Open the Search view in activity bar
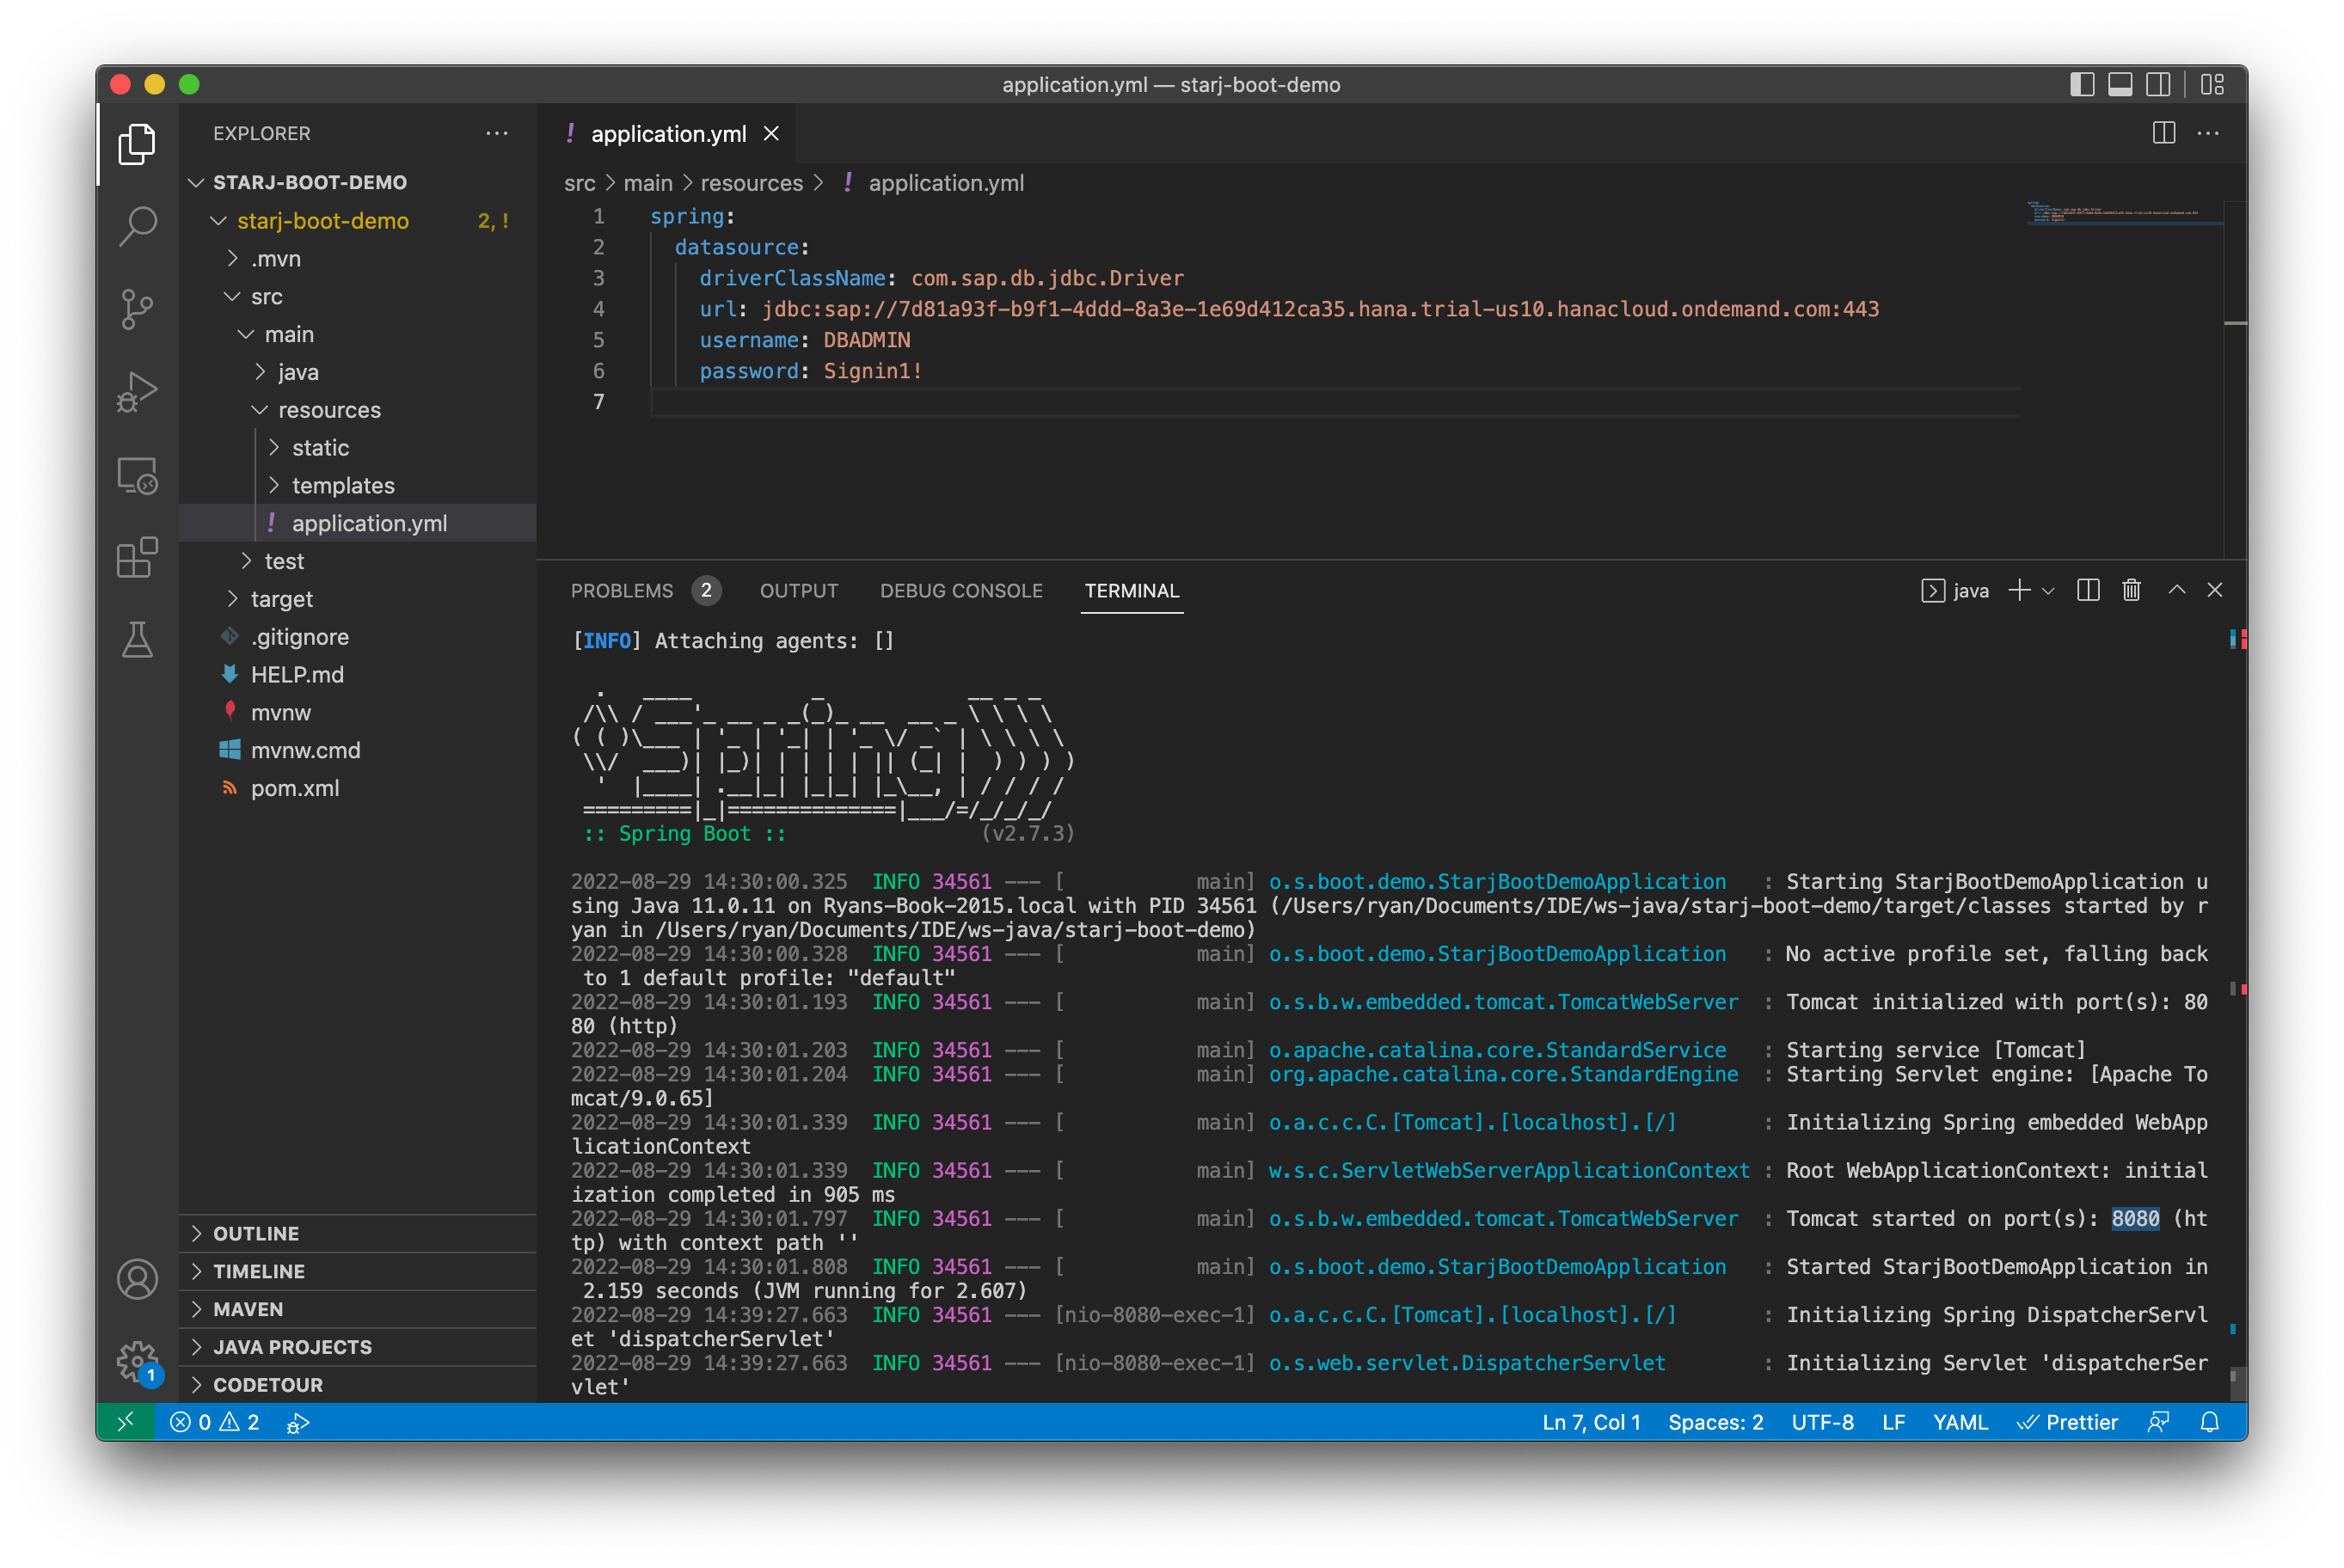Image resolution: width=2344 pixels, height=1568 pixels. pos(137,225)
